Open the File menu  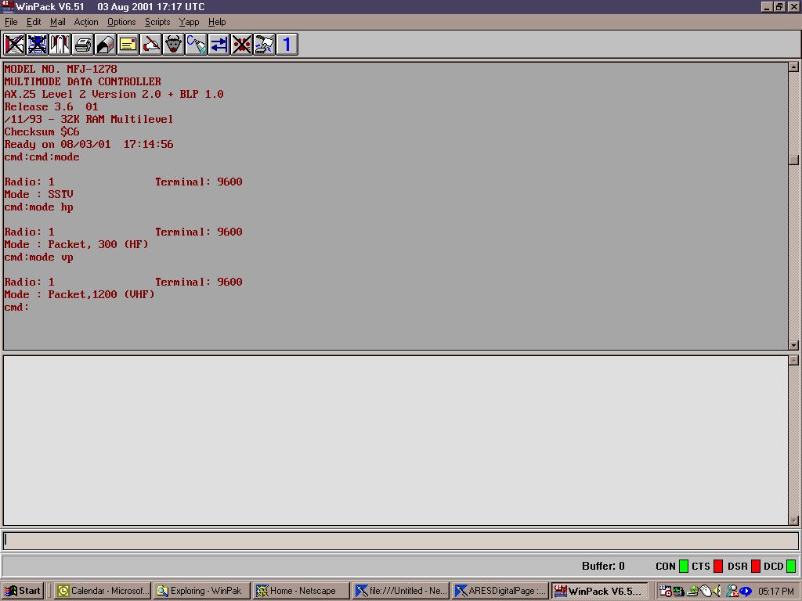pos(11,22)
